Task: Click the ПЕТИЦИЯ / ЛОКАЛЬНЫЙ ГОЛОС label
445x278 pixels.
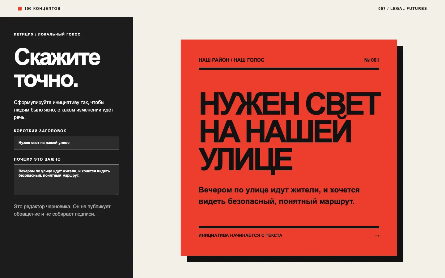Action: click(x=47, y=34)
